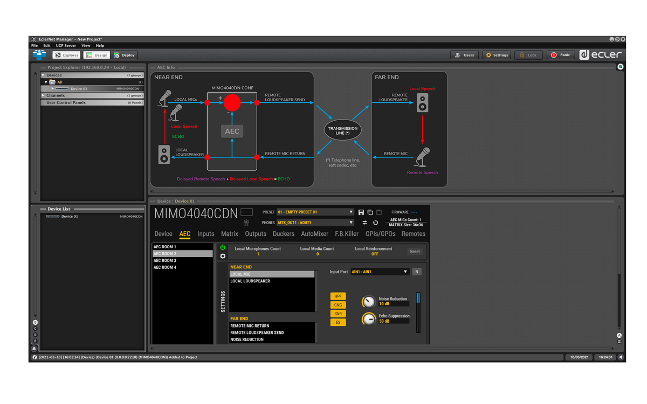This screenshot has height=404, width=647.
Task: Expand Device 01 in Project Explorer
Action: pos(52,88)
